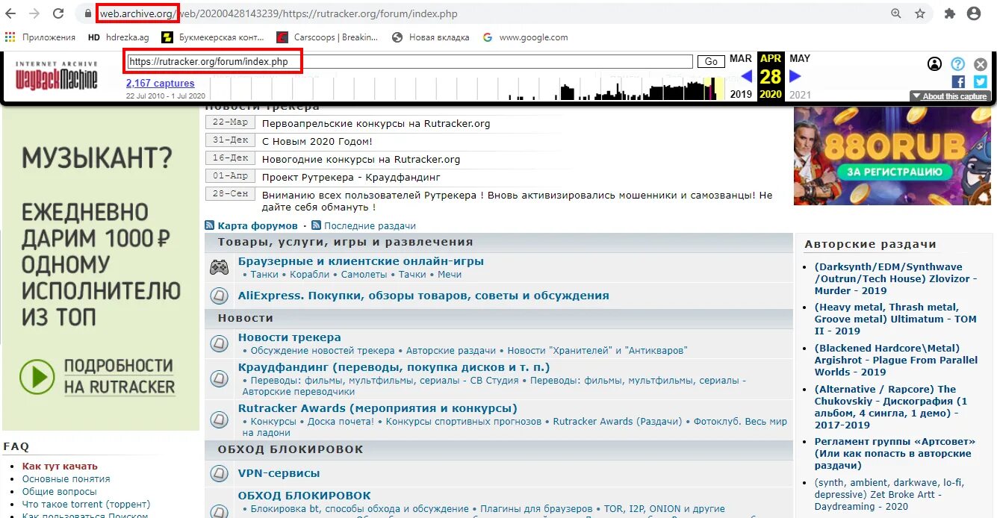The width and height of the screenshot is (997, 518).
Task: Click the forum icon beside AliExpress
Action: (219, 296)
